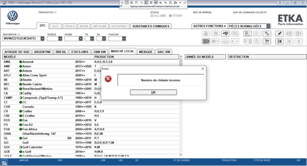
Task: Click the disc wheel icon beside print
Action: coord(216,34)
